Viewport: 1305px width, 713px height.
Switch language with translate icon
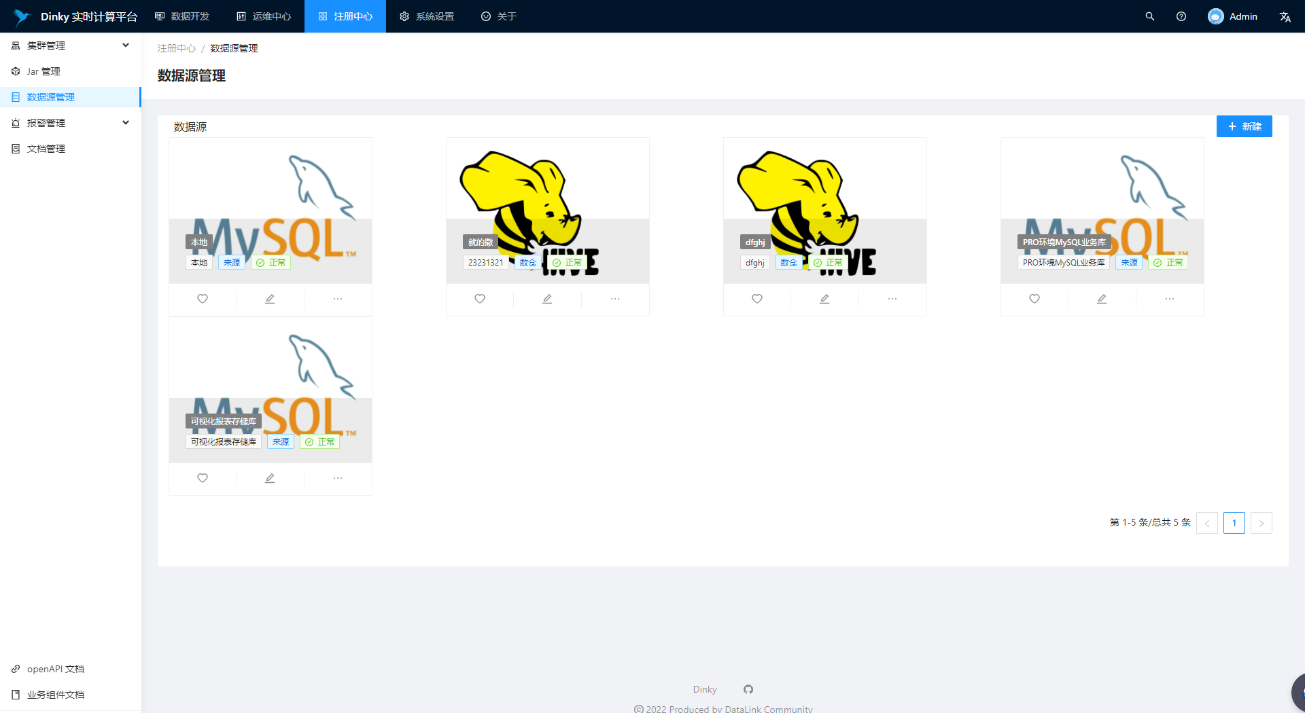point(1285,16)
